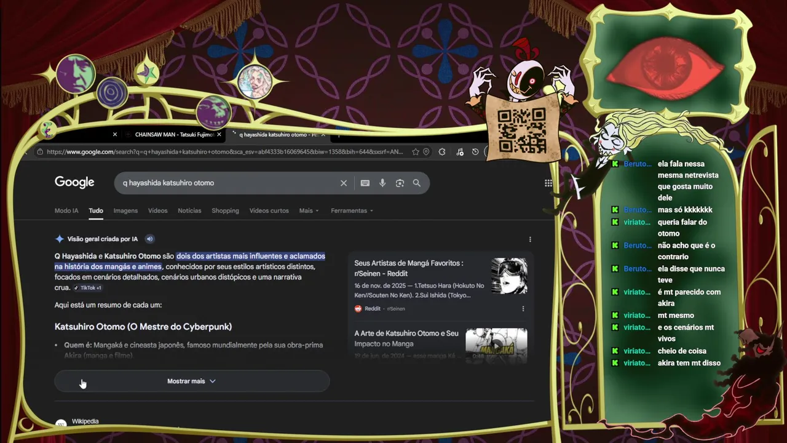Screen dimensions: 787x443
Task: Open AI overview three-dot options menu
Action: 530,239
